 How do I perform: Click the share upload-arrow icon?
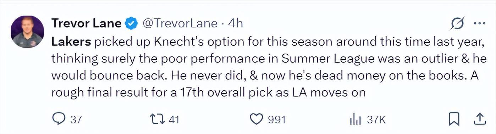coord(479,120)
